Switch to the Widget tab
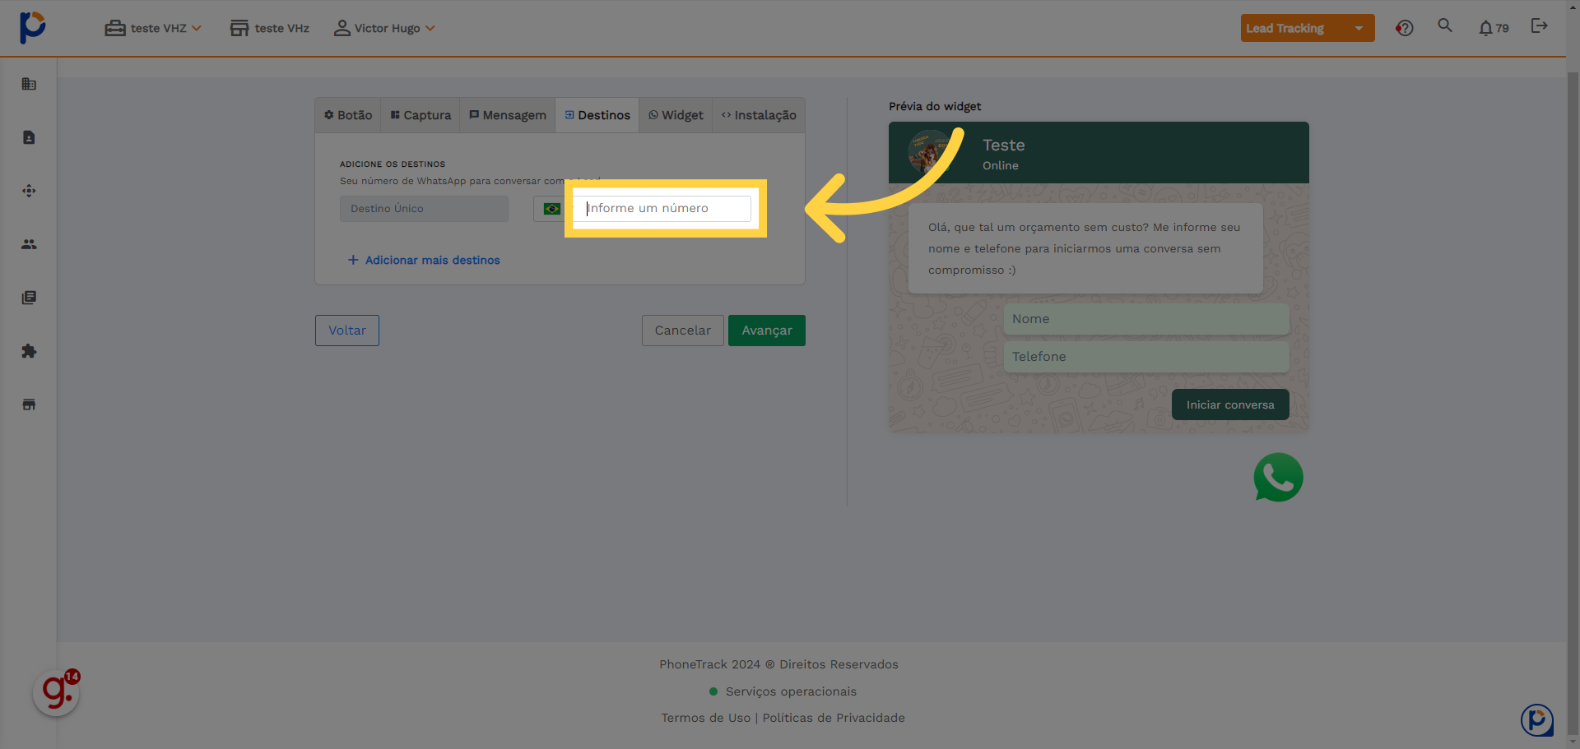1580x749 pixels. tap(676, 115)
